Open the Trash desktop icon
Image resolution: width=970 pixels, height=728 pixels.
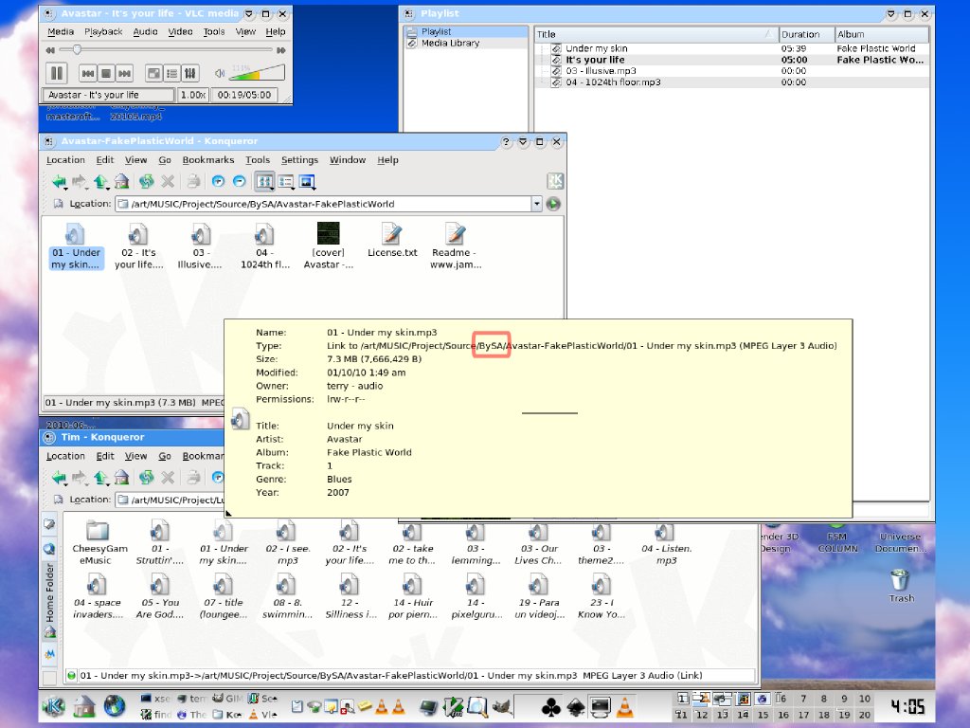[x=902, y=586]
